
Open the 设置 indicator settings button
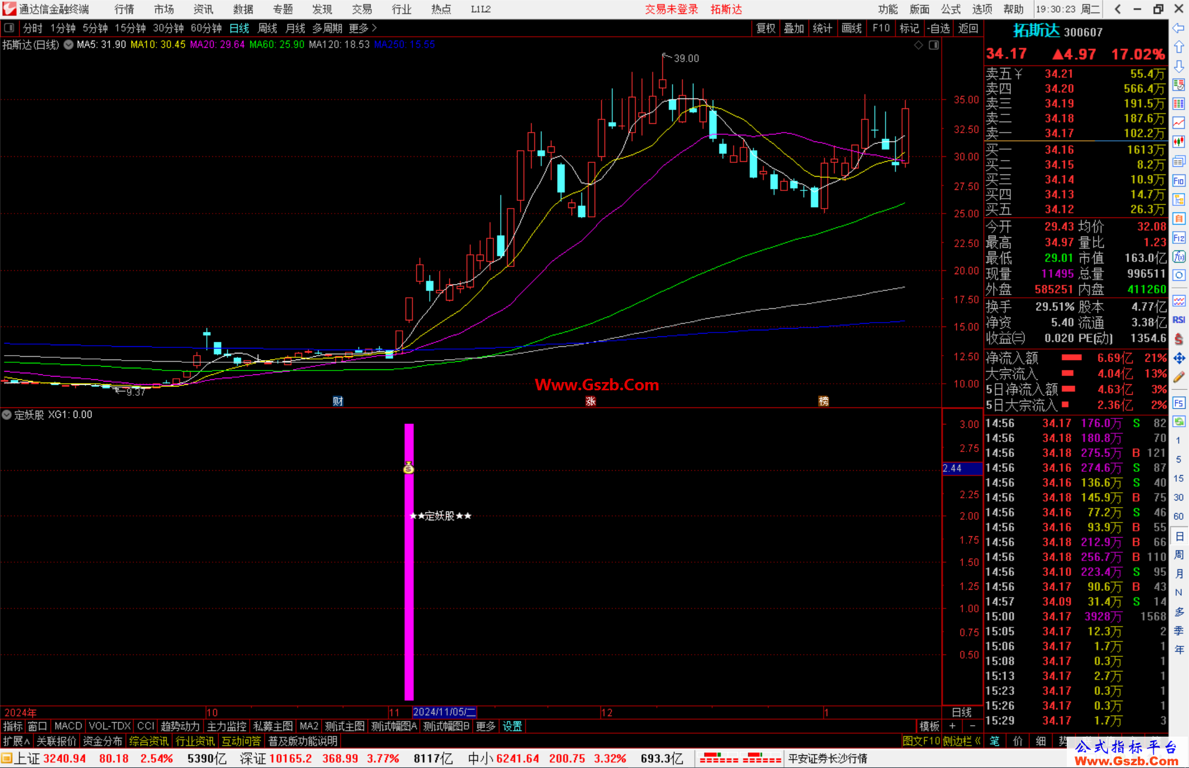(512, 727)
